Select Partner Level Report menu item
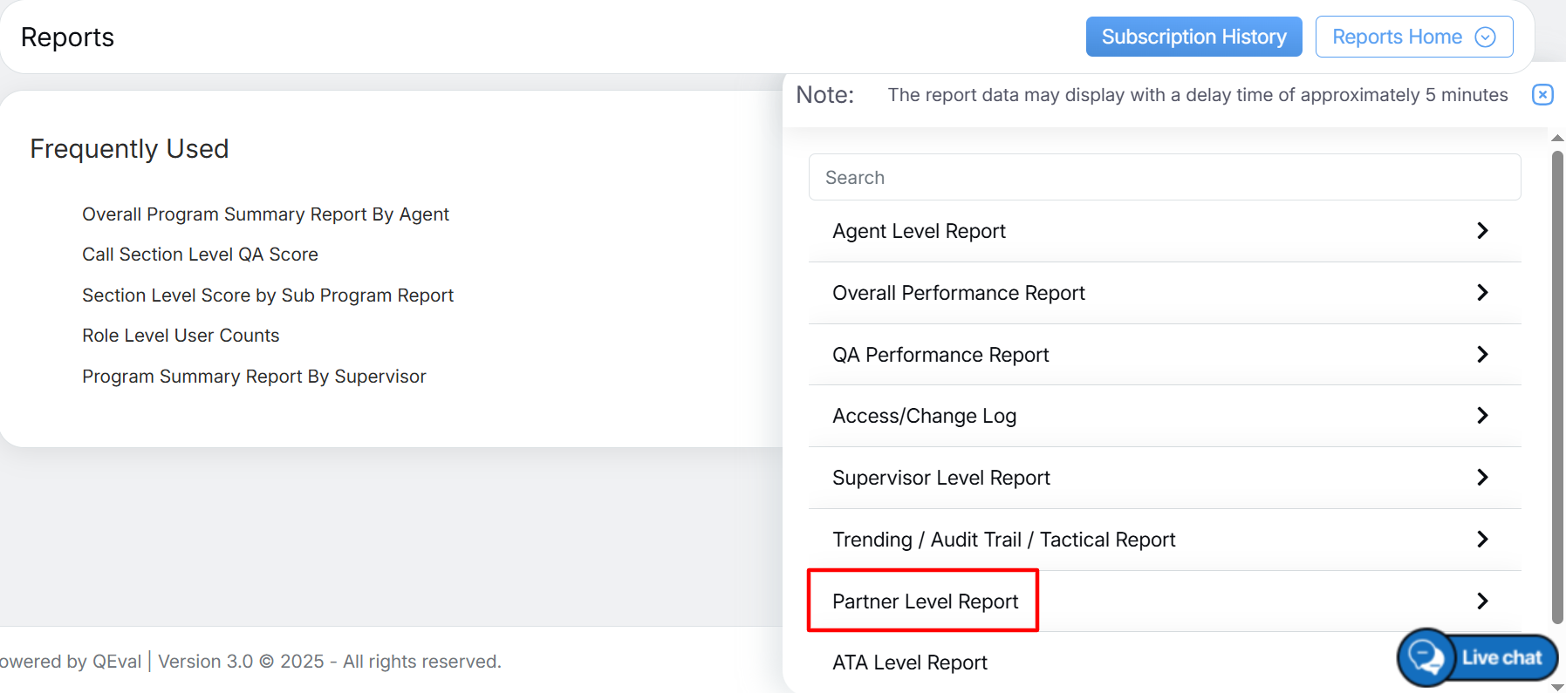1566x693 pixels. click(x=925, y=601)
